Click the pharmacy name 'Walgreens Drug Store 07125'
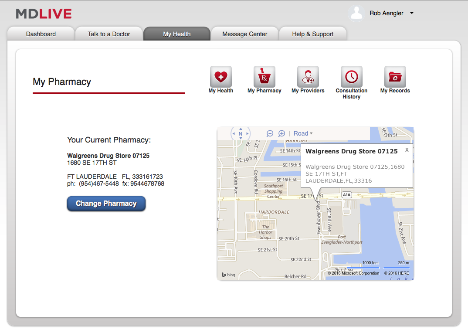The height and width of the screenshot is (333, 468). (x=109, y=156)
